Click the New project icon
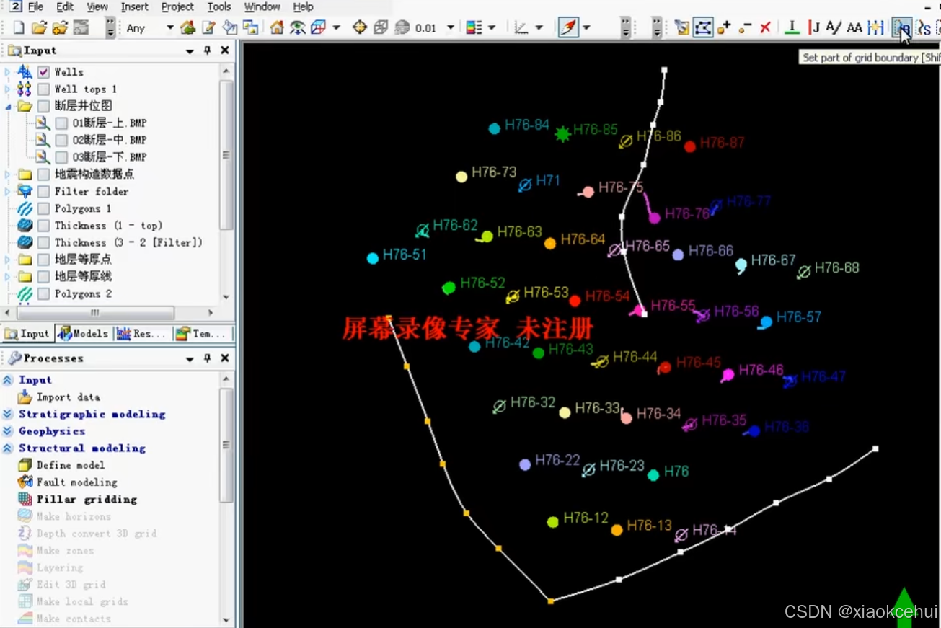The image size is (941, 628). click(19, 28)
